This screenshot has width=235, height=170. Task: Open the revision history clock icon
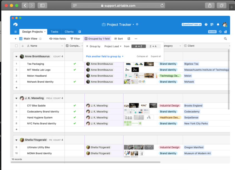tap(220, 32)
